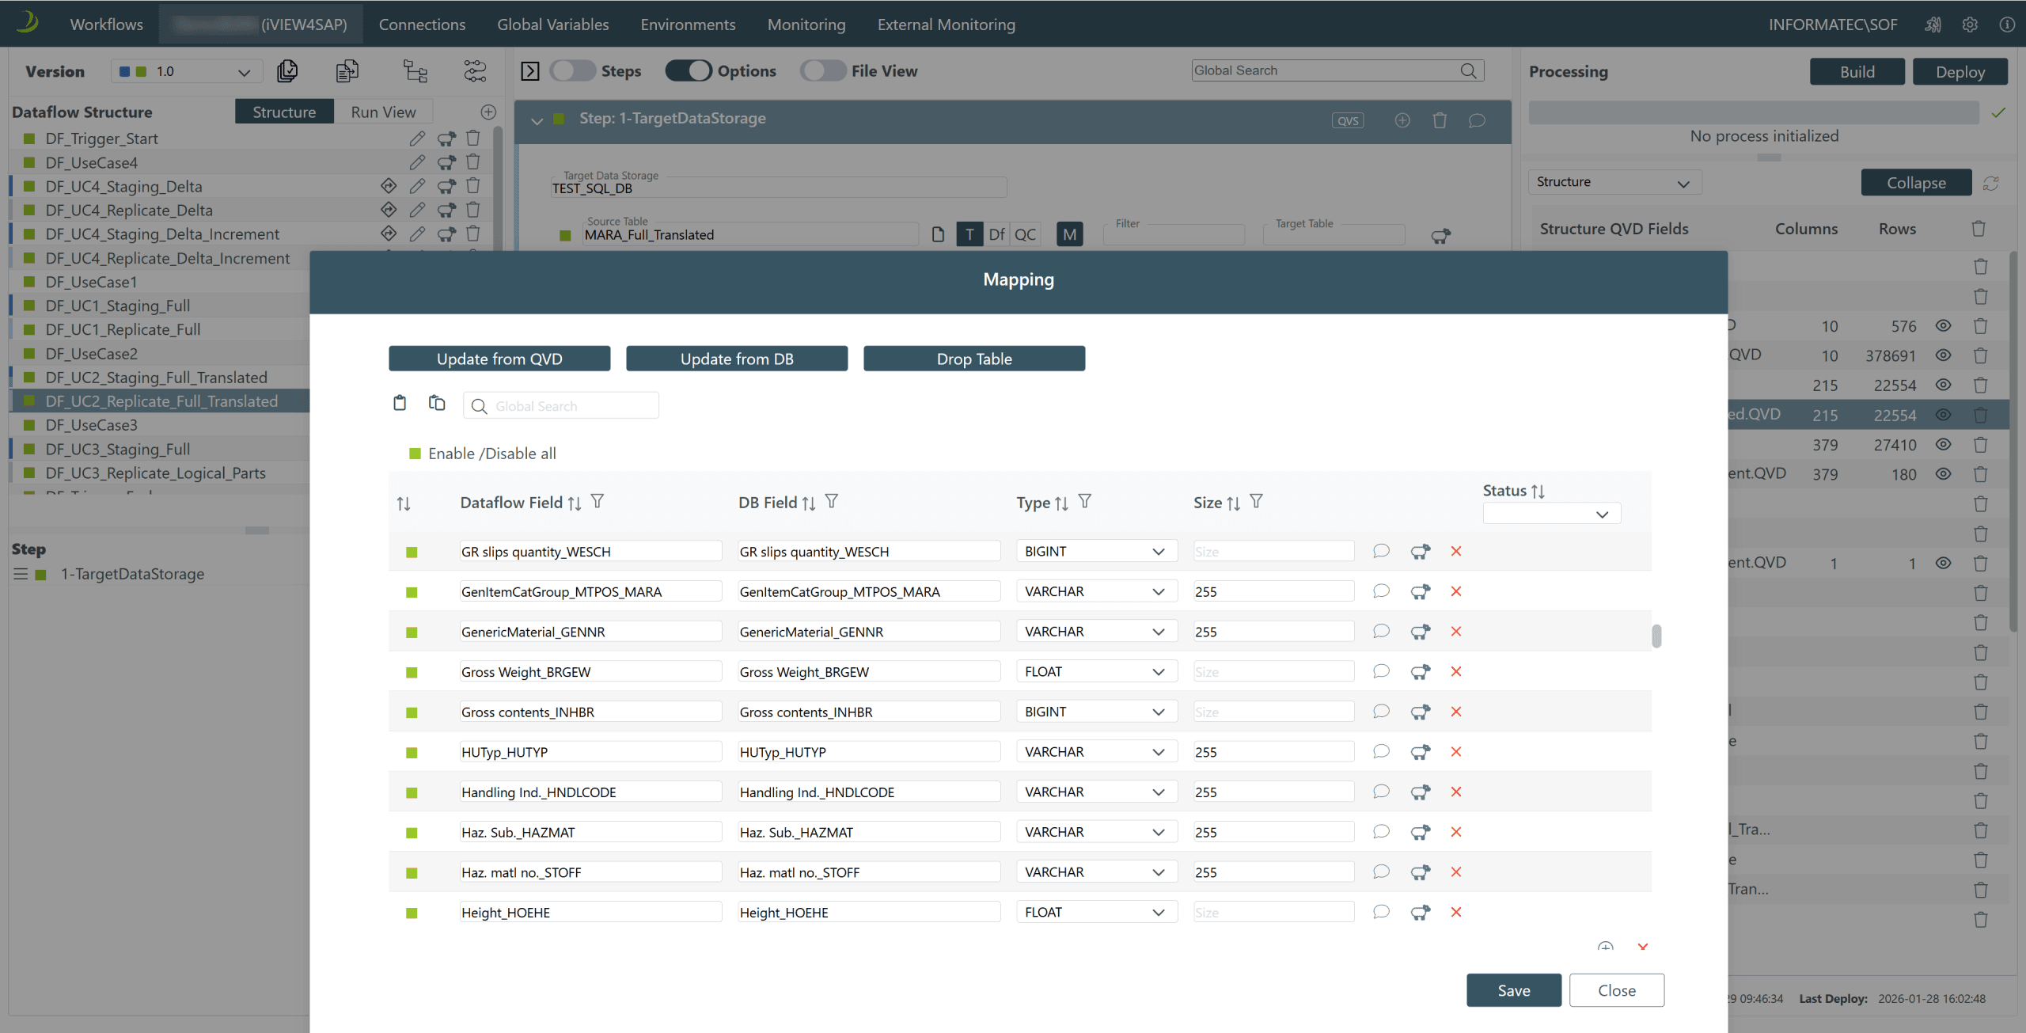Switch to the Run View tab
Image resolution: width=2026 pixels, height=1033 pixels.
pyautogui.click(x=383, y=112)
